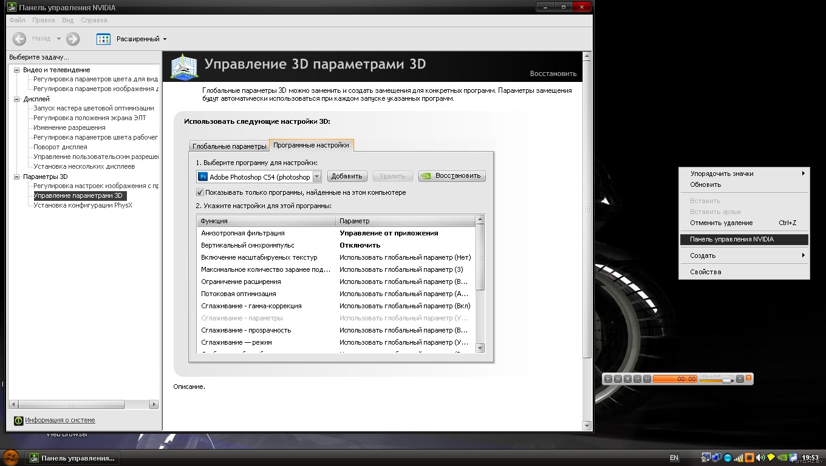Image resolution: width=826 pixels, height=466 pixels.
Task: Select Установка нескольких дисплеев in the tree
Action: pos(84,166)
